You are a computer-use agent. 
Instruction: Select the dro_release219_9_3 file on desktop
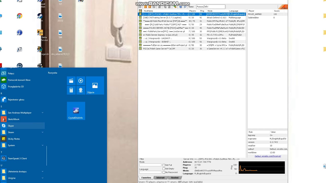pos(60,51)
